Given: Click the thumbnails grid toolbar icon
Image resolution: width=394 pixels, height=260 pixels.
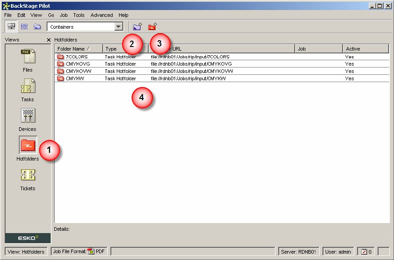Looking at the screenshot, I should (24, 26).
